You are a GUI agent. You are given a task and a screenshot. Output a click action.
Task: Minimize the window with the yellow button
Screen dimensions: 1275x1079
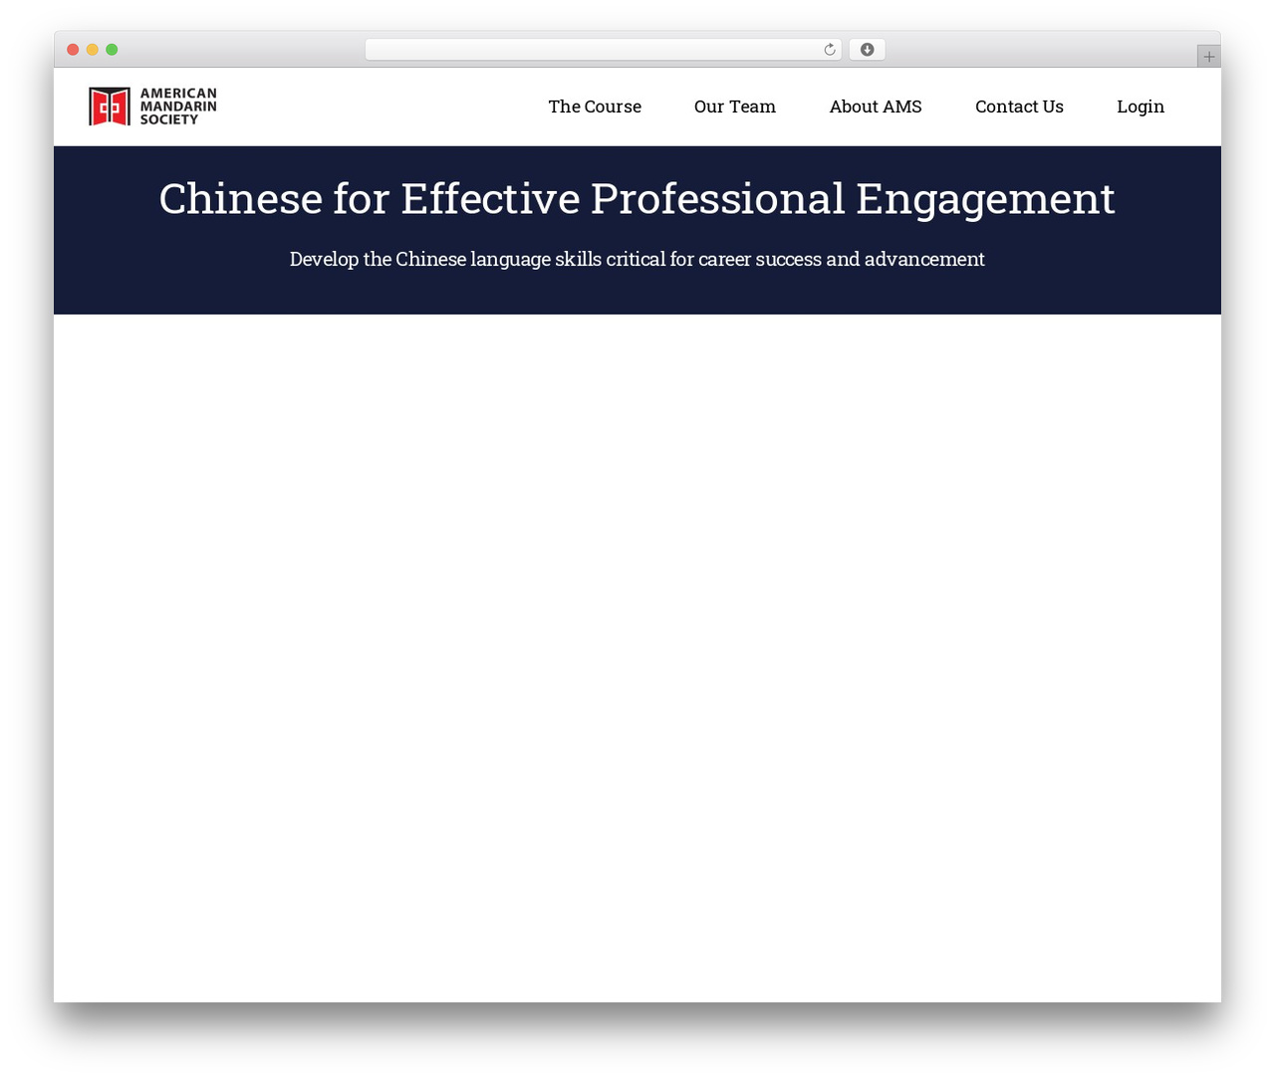point(93,50)
